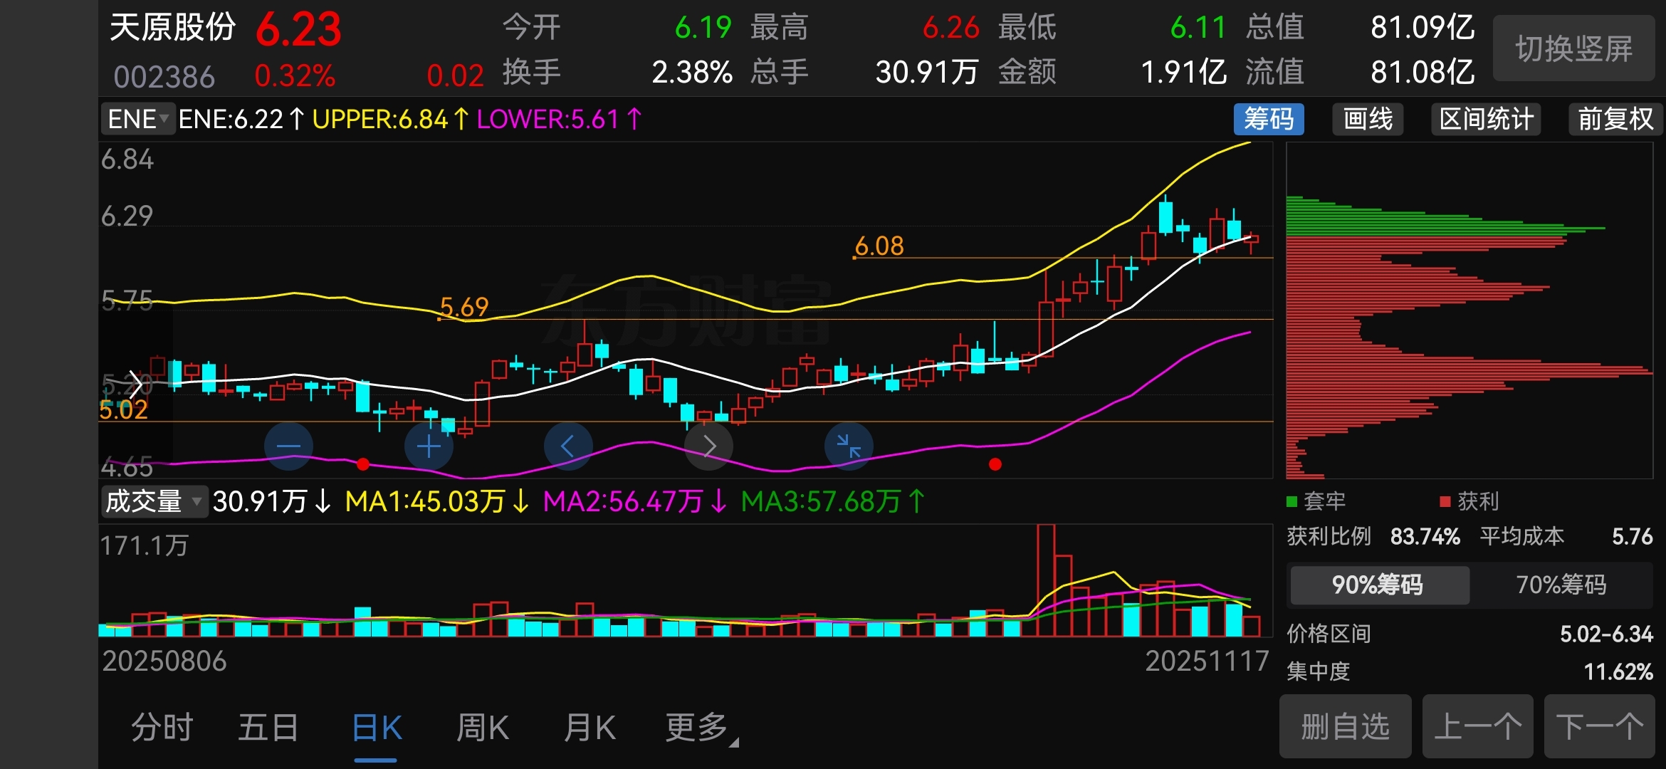Click the 区间统计 button
The image size is (1666, 769).
click(1486, 119)
